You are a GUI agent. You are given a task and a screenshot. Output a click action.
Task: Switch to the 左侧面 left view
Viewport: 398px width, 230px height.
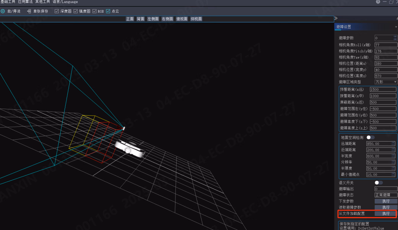(x=153, y=19)
